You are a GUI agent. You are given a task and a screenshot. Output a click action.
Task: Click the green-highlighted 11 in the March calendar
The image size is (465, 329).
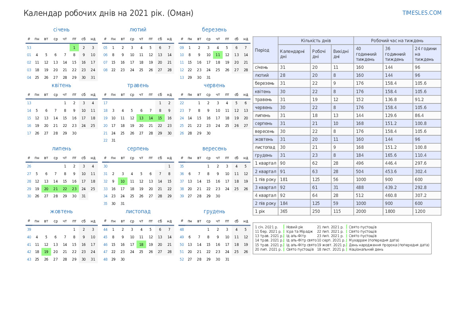pos(218,55)
